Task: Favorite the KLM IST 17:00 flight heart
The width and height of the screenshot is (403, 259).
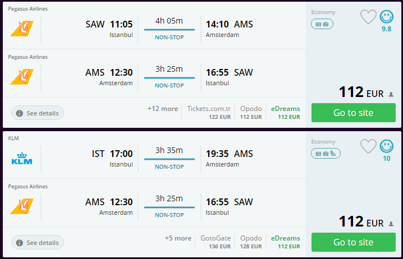Action: [x=368, y=146]
